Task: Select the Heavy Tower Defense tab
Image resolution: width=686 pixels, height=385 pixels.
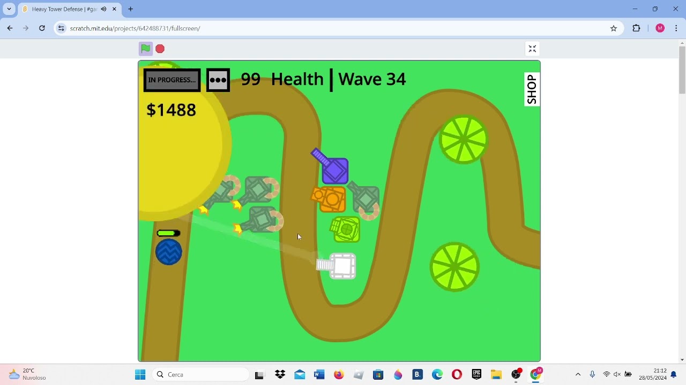Action: (70, 9)
